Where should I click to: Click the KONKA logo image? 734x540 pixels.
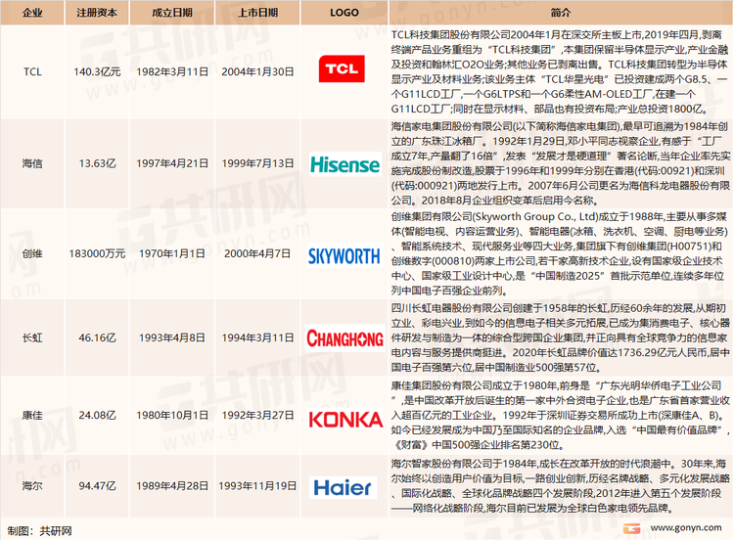[345, 420]
